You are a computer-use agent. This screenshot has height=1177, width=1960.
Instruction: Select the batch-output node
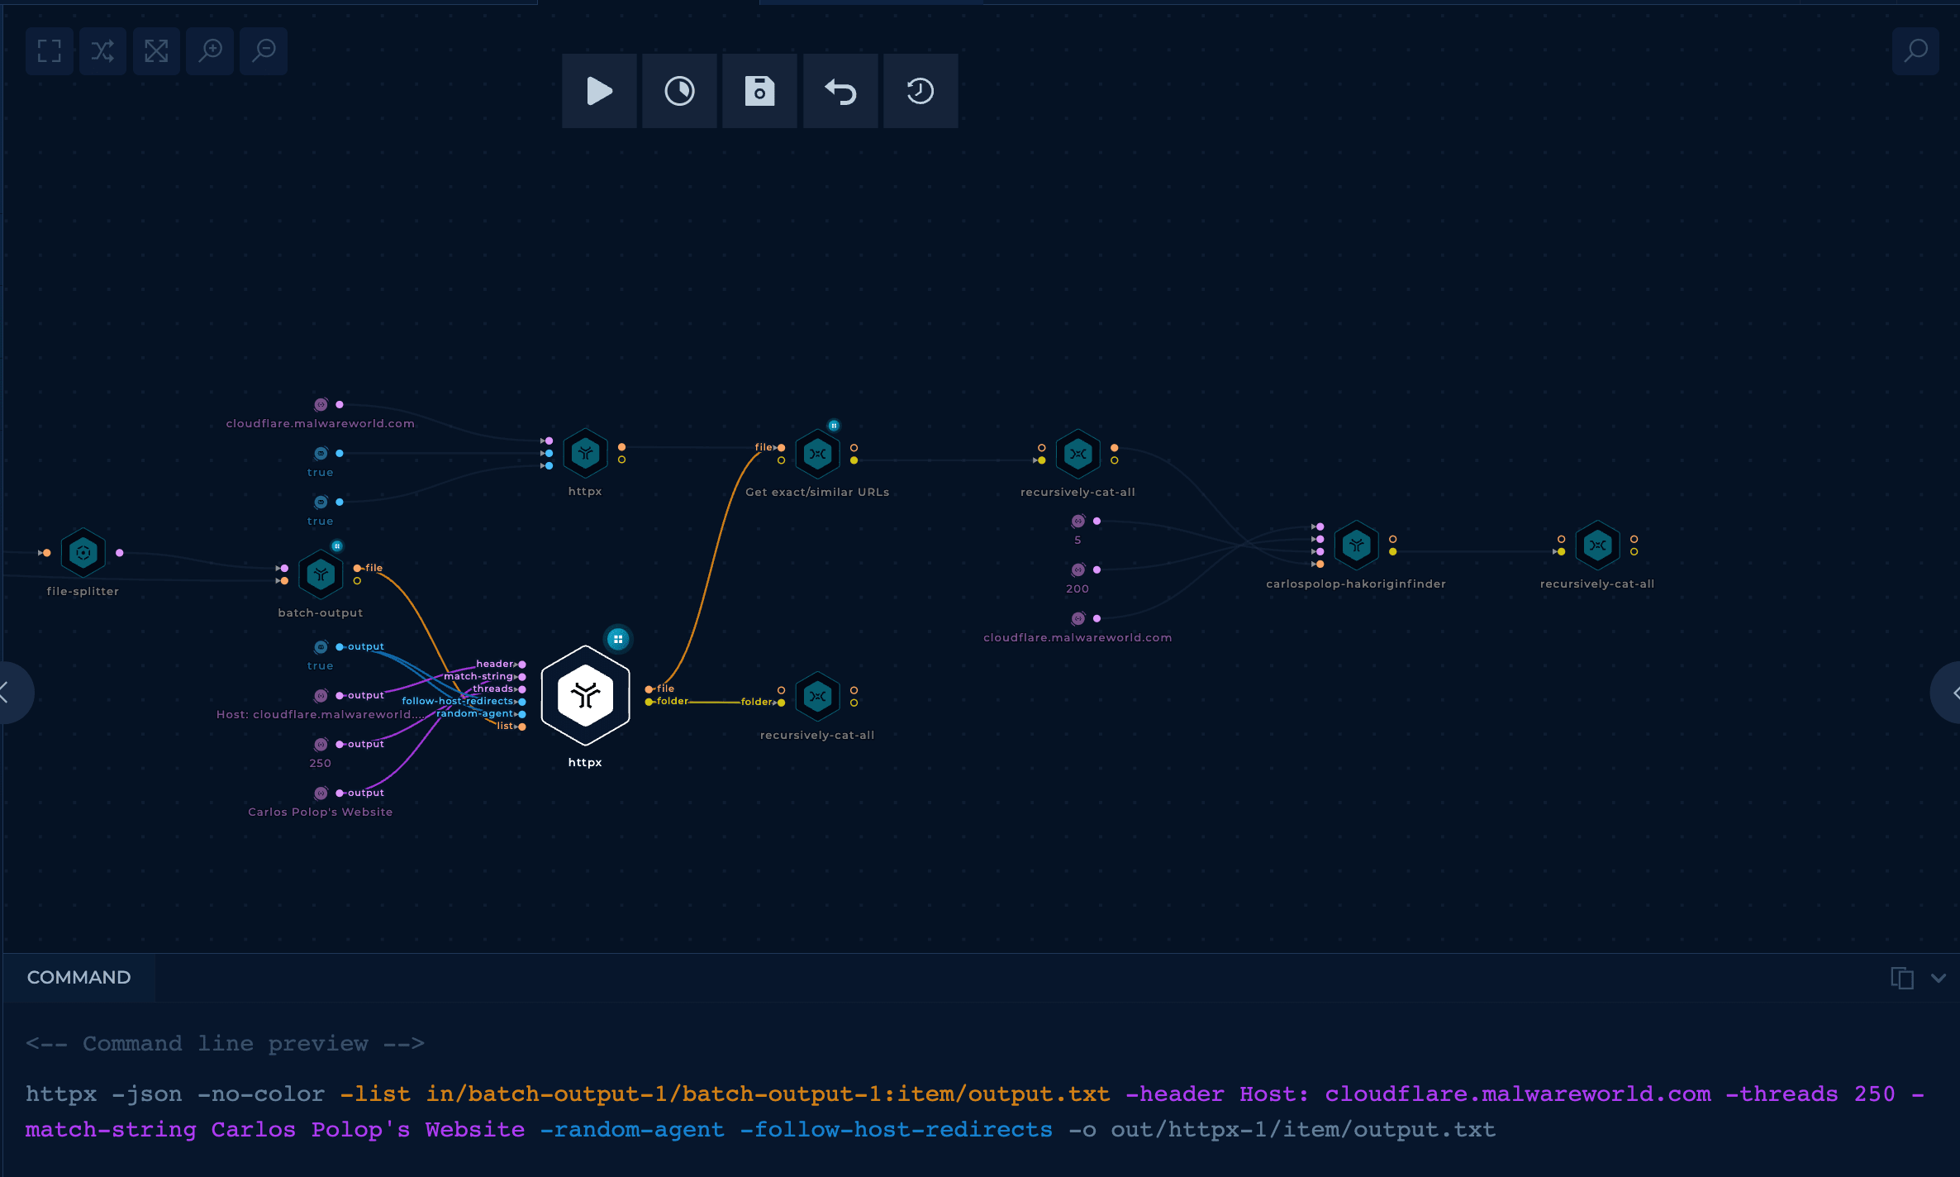click(x=320, y=574)
